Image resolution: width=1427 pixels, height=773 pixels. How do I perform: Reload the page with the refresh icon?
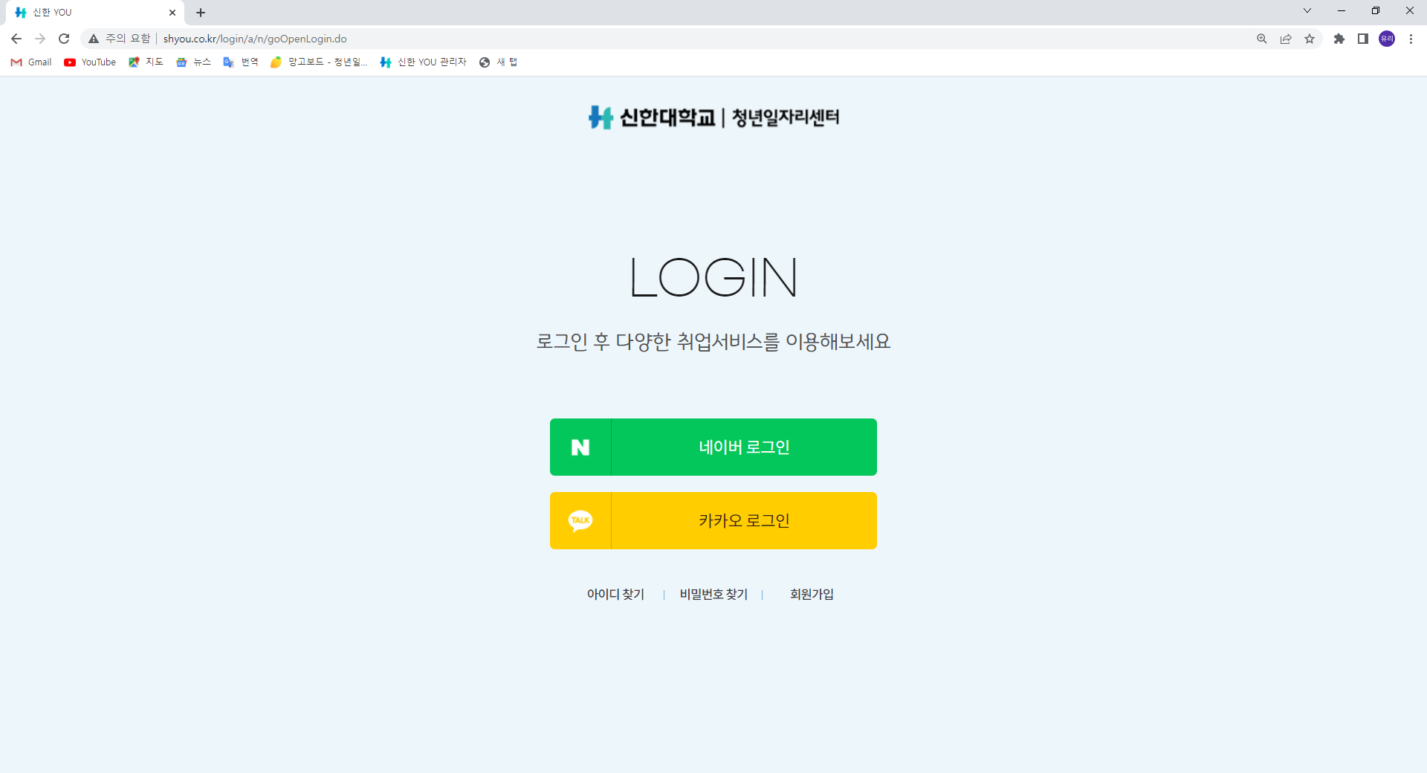tap(64, 39)
